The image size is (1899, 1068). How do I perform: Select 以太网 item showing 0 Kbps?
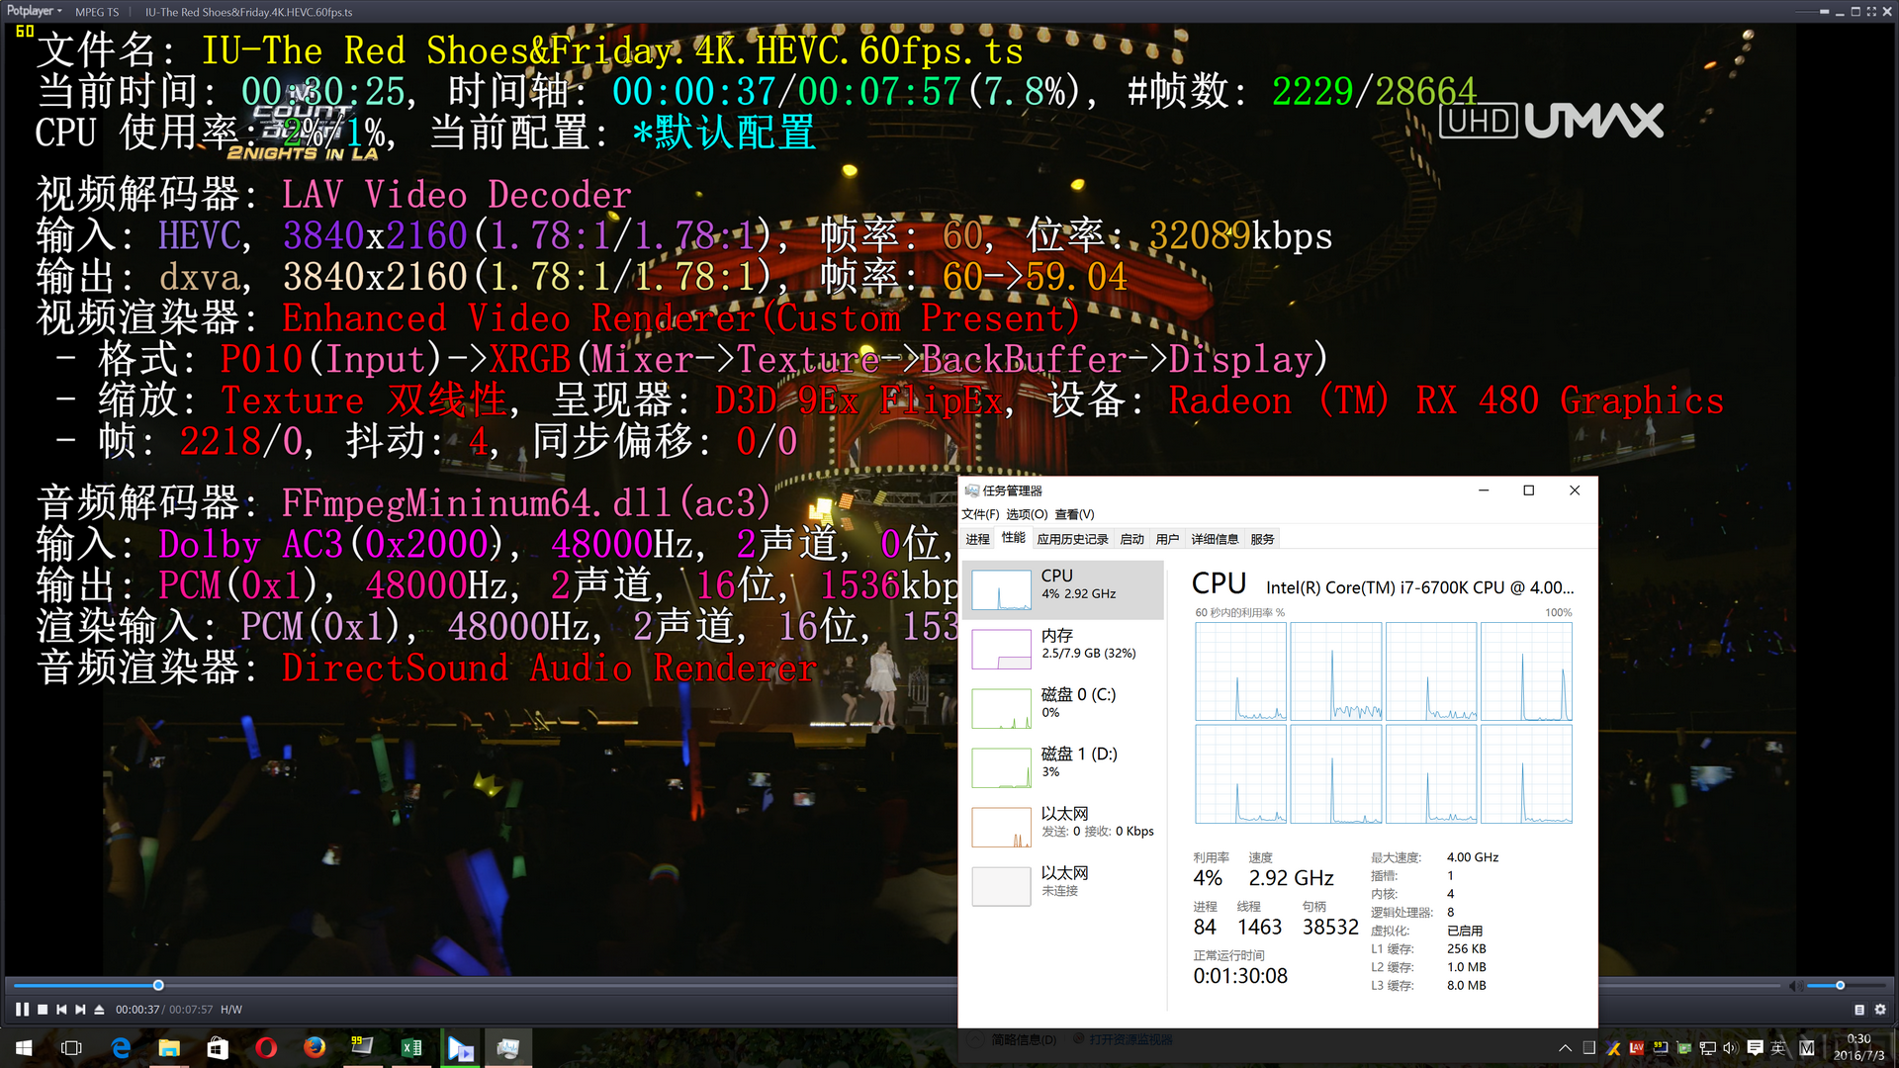coord(1063,827)
